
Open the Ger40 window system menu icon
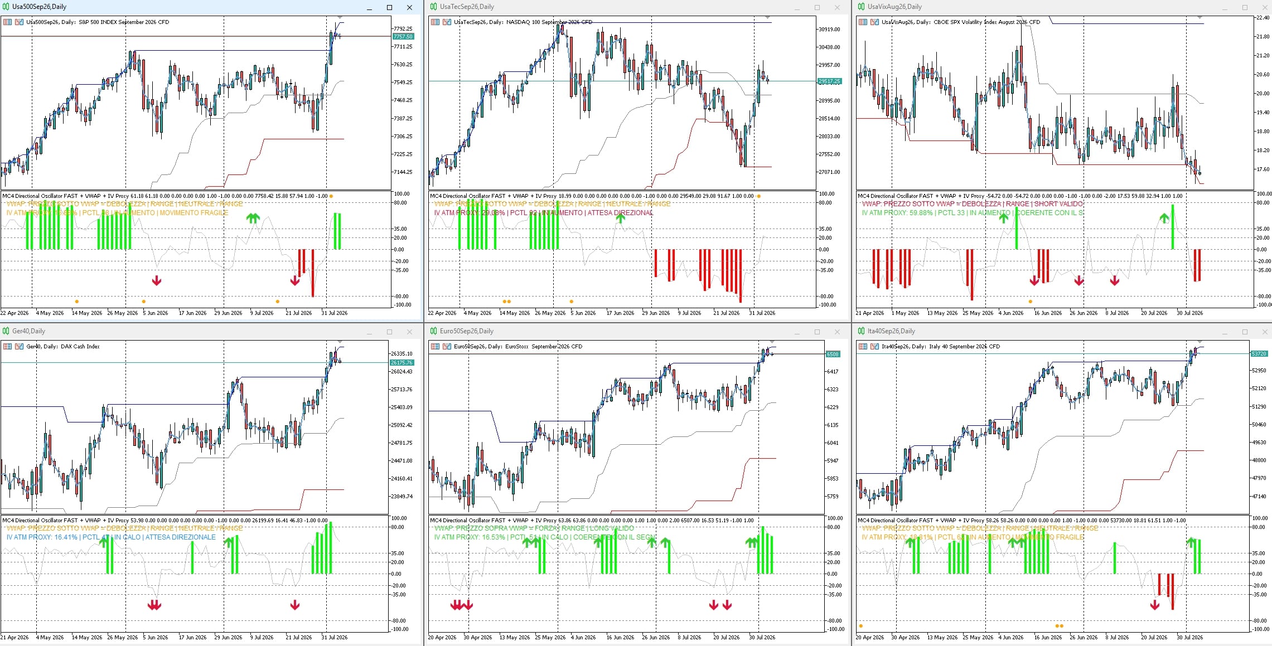tap(6, 331)
